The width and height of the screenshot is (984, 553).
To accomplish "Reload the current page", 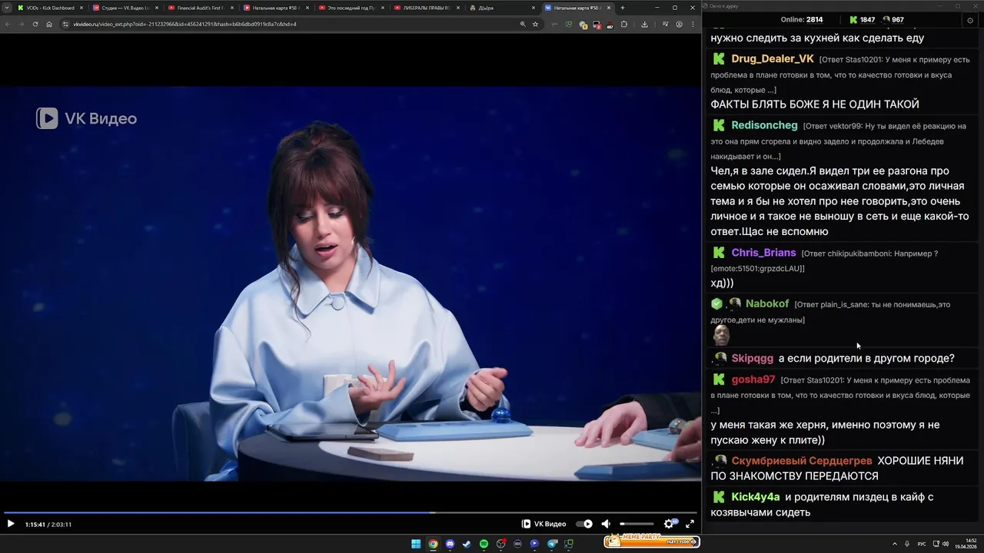I will tap(35, 24).
